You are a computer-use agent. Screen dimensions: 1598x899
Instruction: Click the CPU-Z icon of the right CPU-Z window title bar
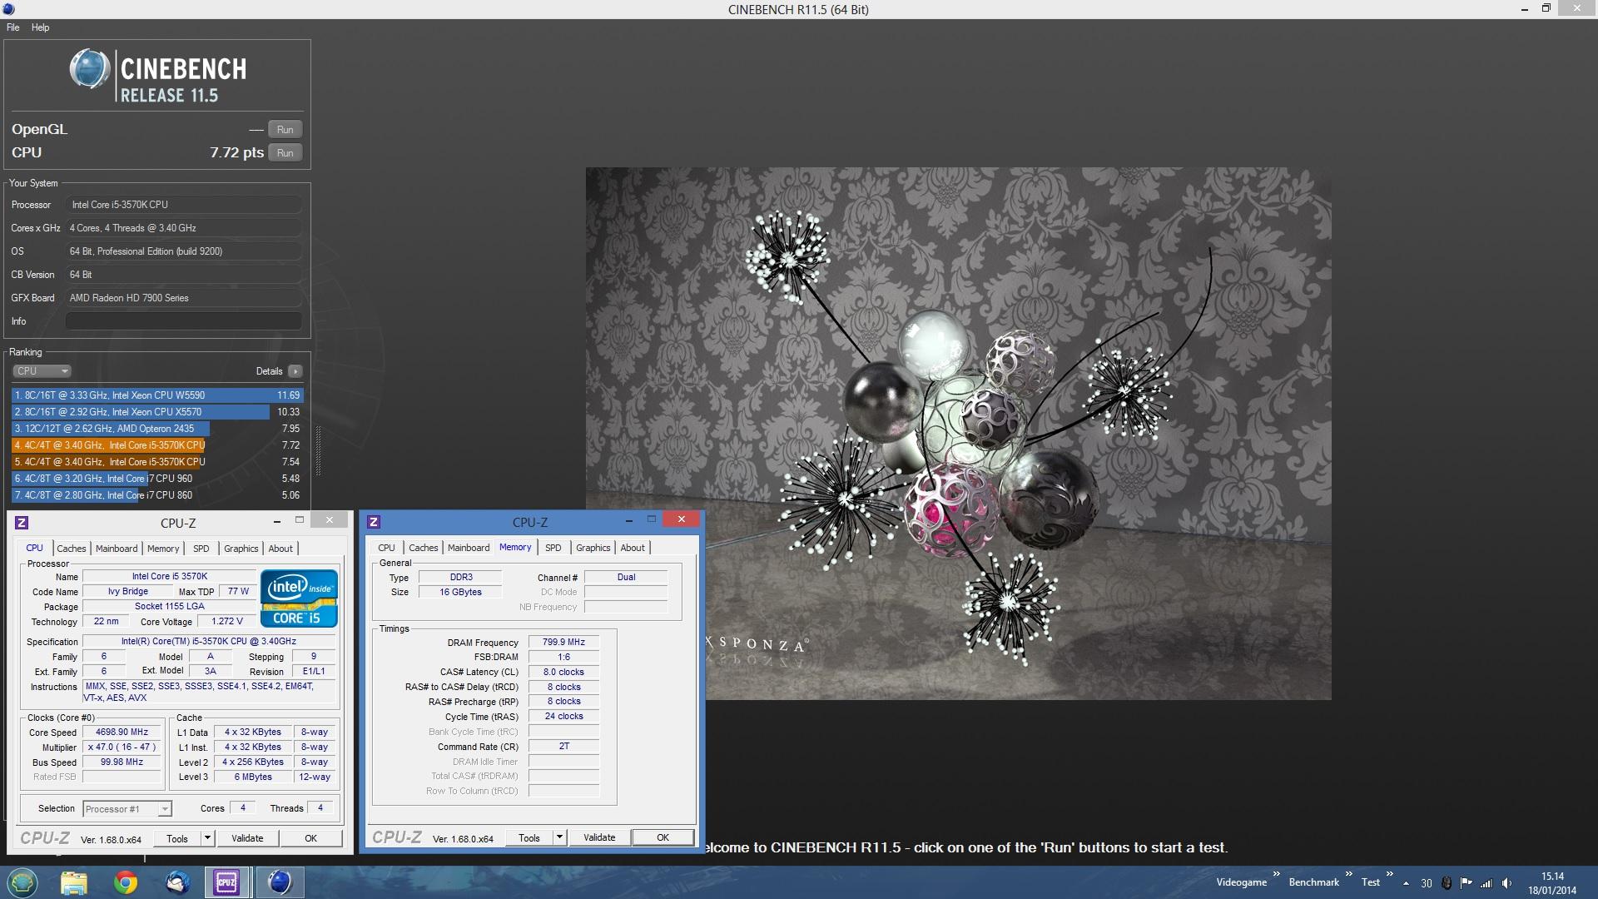click(x=374, y=522)
